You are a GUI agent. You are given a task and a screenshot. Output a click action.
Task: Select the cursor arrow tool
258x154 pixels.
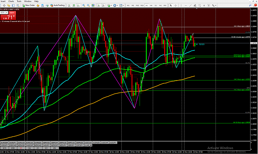[171, 5]
